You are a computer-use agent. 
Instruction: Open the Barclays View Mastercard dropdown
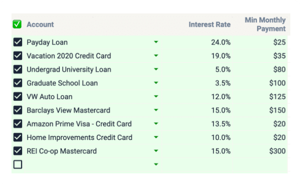click(x=156, y=110)
